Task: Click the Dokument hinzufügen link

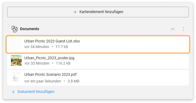Action: pos(36,92)
